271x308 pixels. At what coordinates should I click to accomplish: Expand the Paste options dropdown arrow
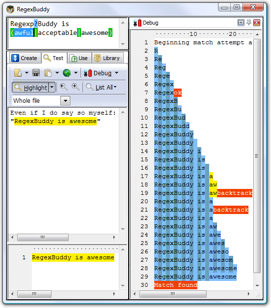click(57, 73)
